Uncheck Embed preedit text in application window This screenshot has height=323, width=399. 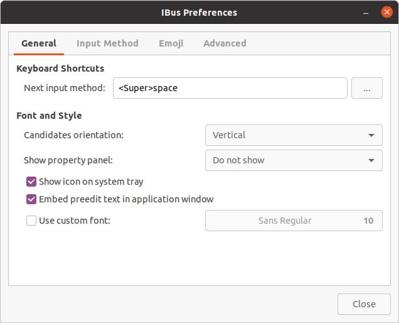pos(31,199)
